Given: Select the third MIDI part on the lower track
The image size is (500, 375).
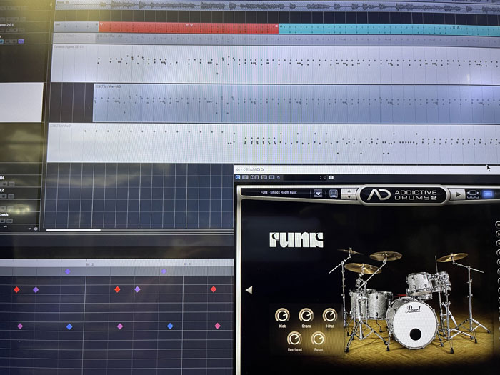Looking at the screenshot, I should 274,144.
